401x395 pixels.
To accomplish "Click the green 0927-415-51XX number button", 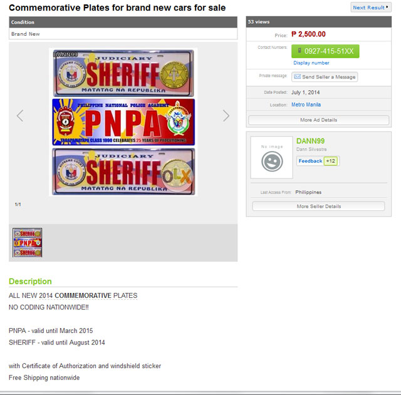I will pyautogui.click(x=325, y=51).
